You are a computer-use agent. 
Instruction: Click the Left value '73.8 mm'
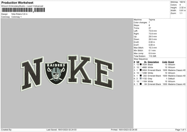pos(153,31)
